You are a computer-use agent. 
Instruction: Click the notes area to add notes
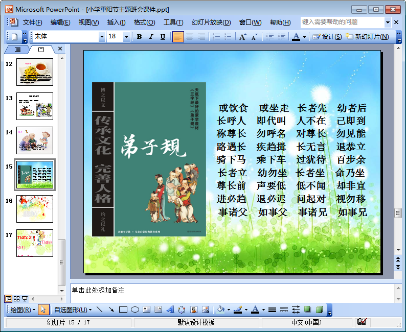(232, 293)
